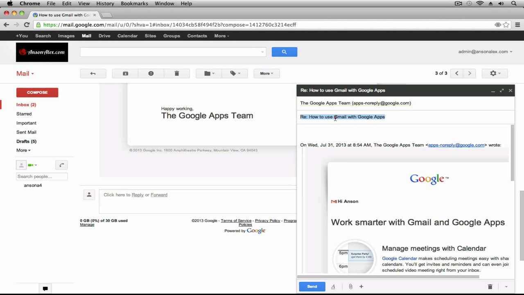Open the Privacy Policy link
The image size is (524, 295).
tap(267, 221)
